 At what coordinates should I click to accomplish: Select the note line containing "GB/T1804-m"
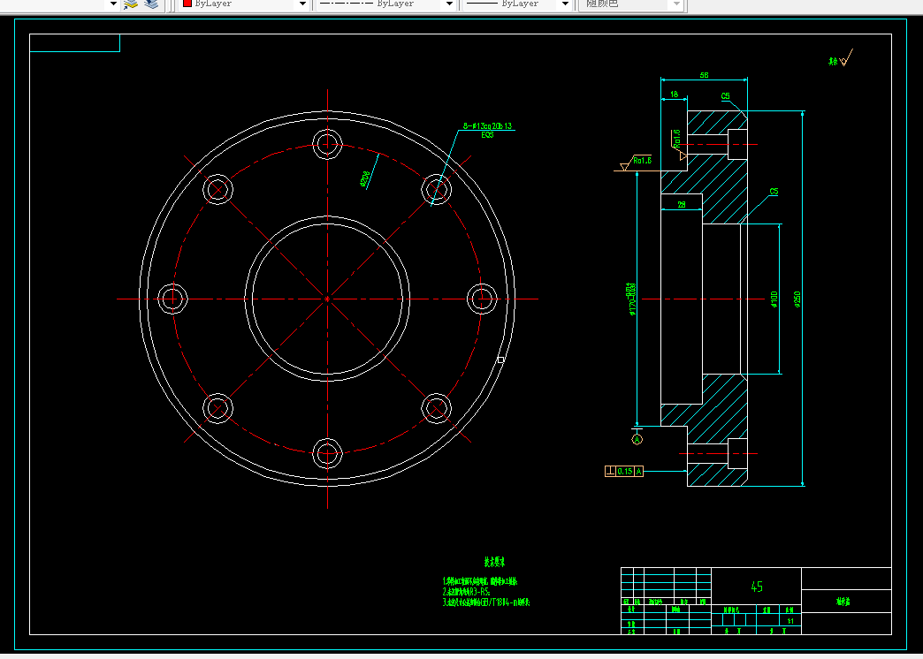pyautogui.click(x=486, y=602)
